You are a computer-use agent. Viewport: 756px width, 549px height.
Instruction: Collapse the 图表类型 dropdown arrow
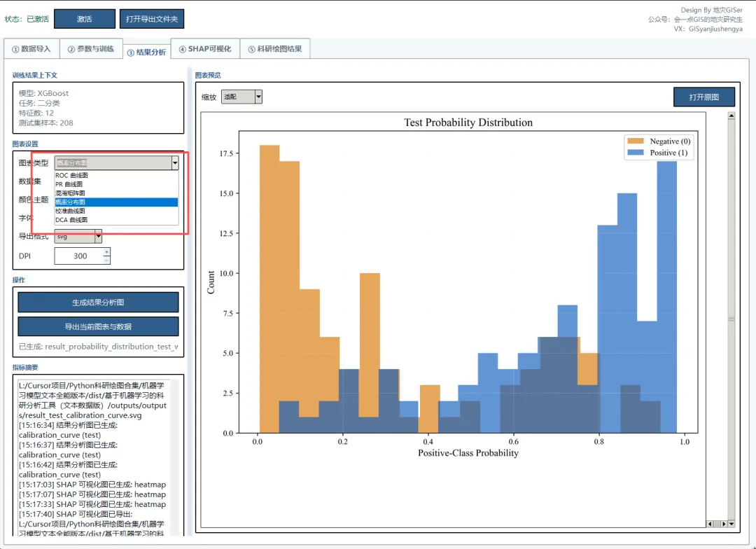coord(175,163)
